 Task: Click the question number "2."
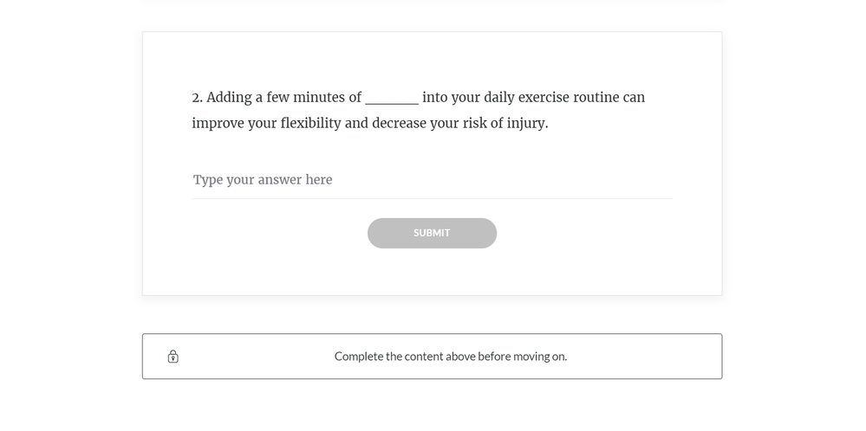198,98
